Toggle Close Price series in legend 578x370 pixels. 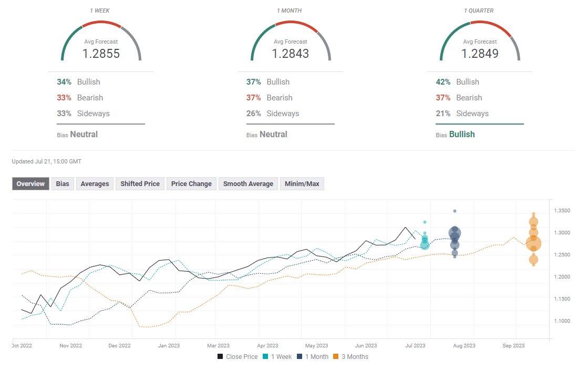238,357
